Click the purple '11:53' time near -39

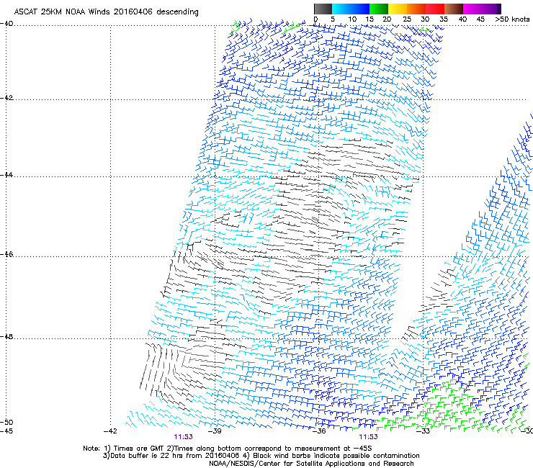[x=183, y=437]
